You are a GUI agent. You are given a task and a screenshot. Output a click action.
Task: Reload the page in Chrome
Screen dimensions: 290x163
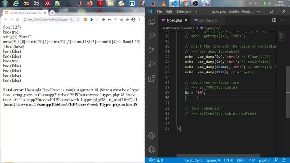click(x=18, y=19)
